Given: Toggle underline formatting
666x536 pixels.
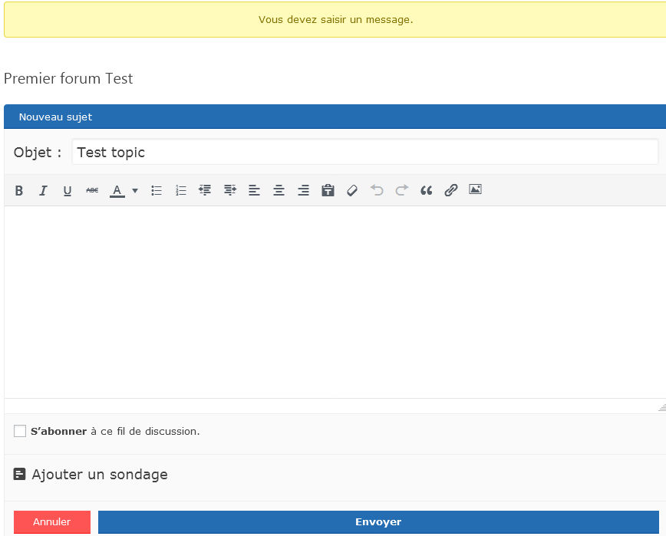Looking at the screenshot, I should pos(68,190).
